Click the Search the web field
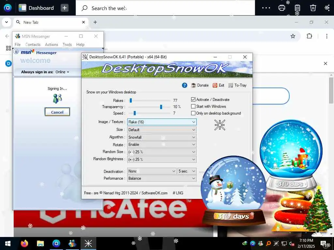 [165, 8]
